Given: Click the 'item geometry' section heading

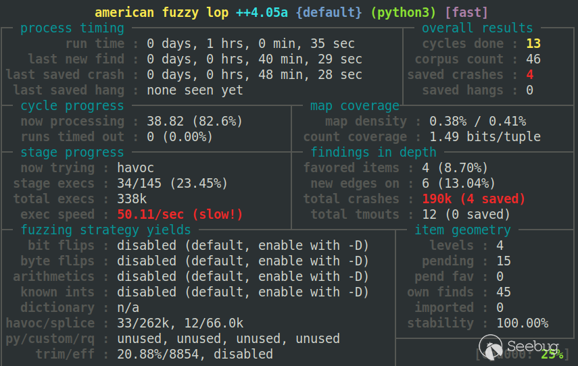Looking at the screenshot, I should [x=462, y=230].
